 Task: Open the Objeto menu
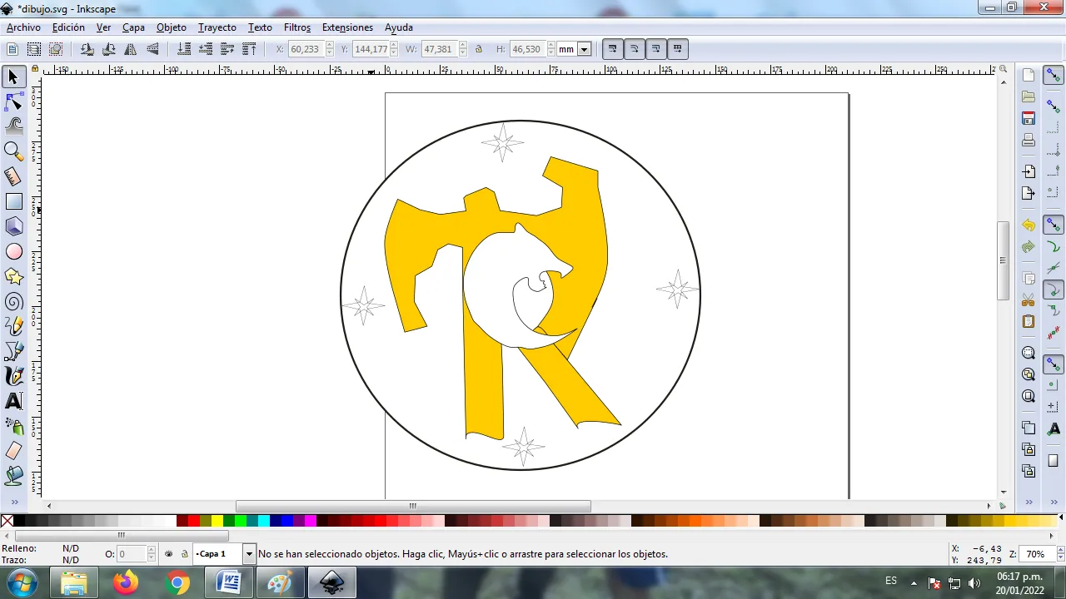172,27
